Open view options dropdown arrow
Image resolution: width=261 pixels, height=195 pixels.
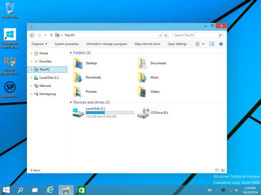coord(203,44)
